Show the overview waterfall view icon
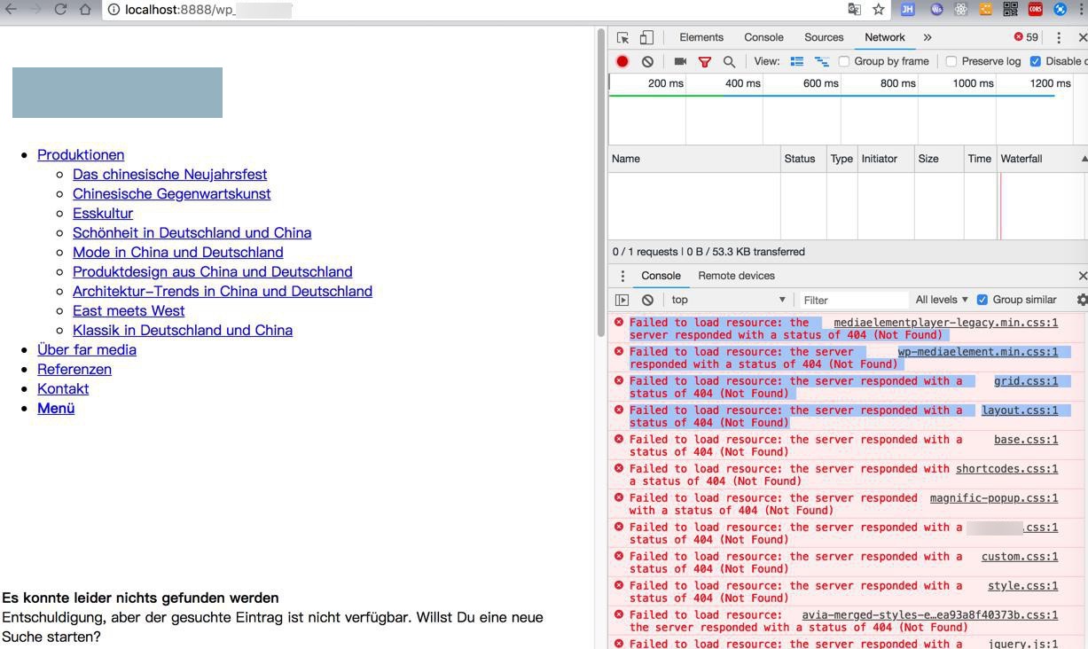This screenshot has width=1088, height=649. (x=822, y=61)
